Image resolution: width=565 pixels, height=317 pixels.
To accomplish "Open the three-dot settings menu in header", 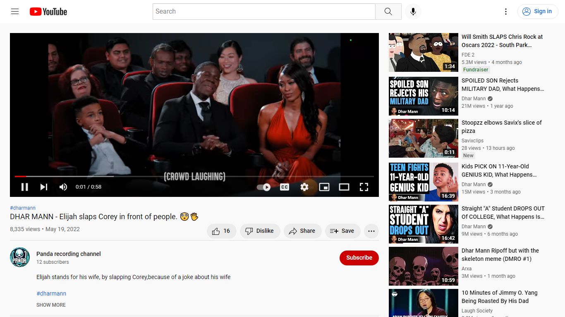I will [x=505, y=12].
